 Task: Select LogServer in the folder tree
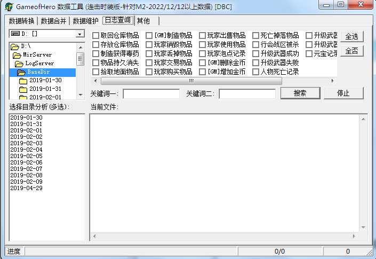coord(40,64)
